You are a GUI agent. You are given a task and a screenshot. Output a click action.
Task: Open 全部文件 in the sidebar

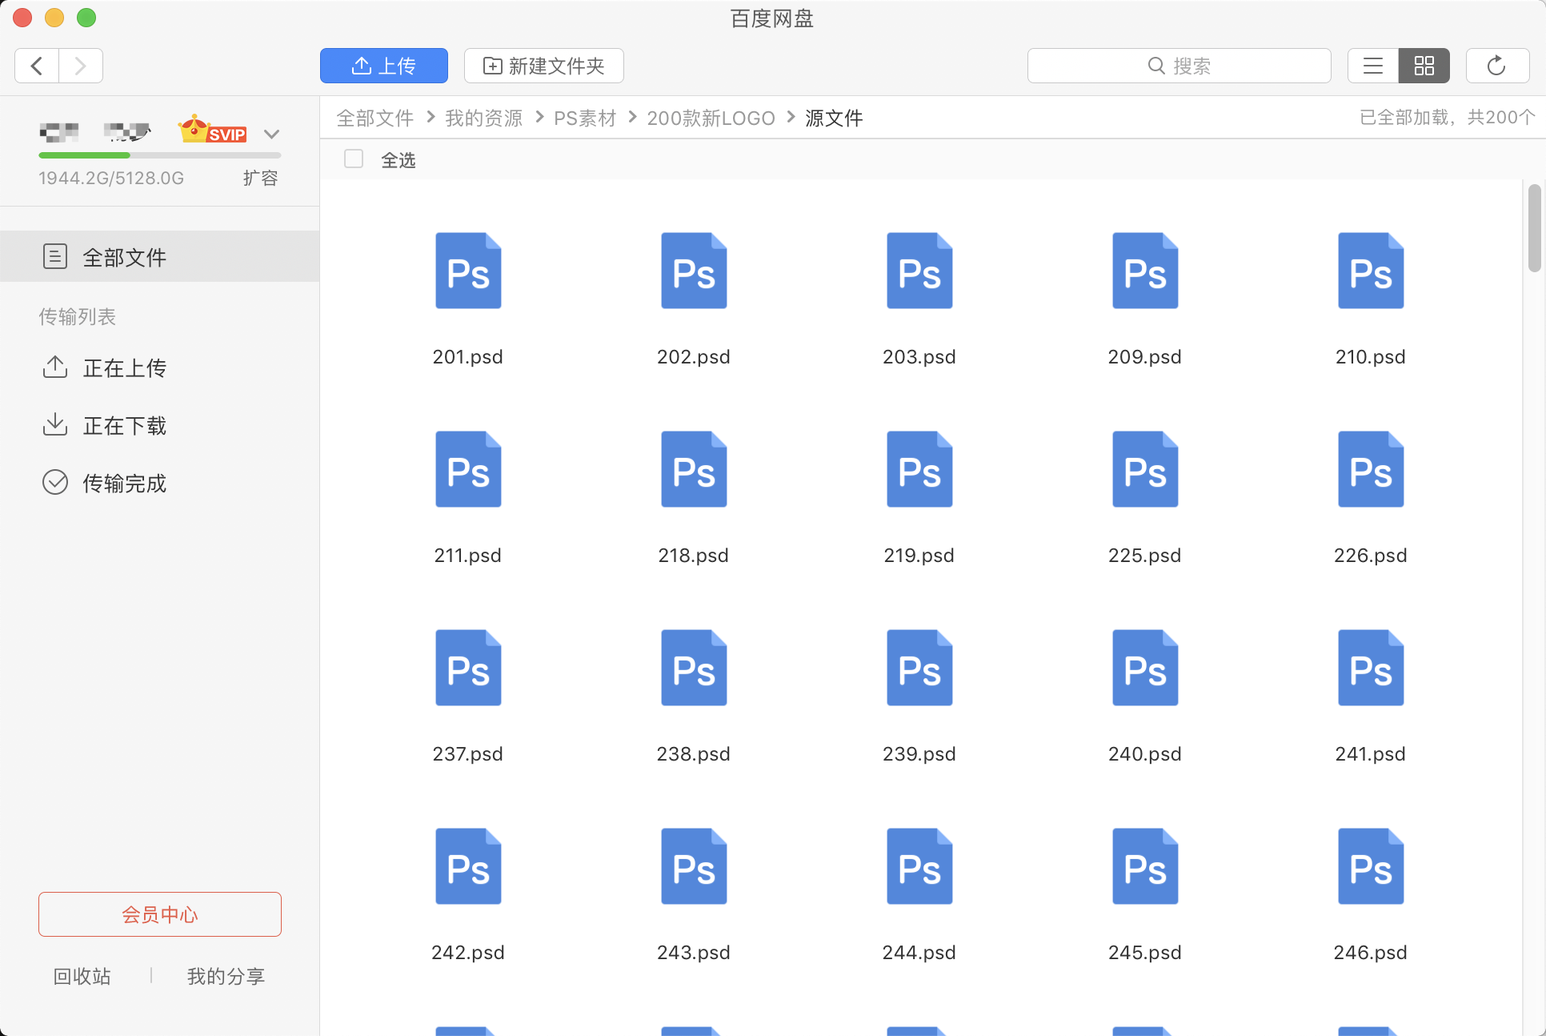160,256
